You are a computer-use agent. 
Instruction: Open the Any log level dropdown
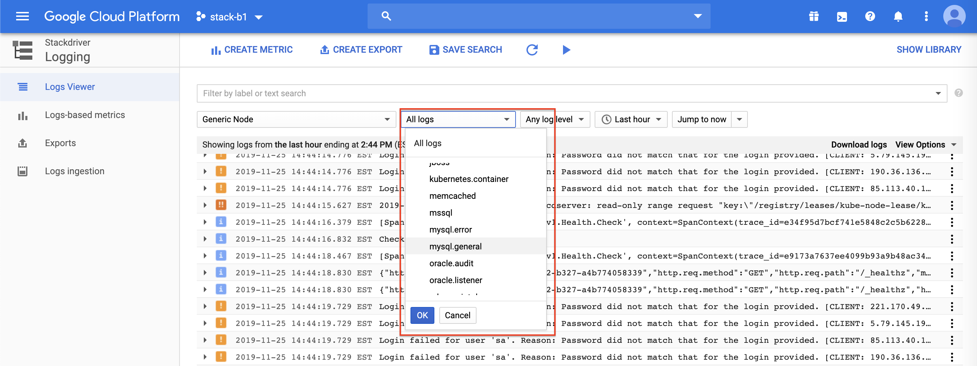click(555, 119)
